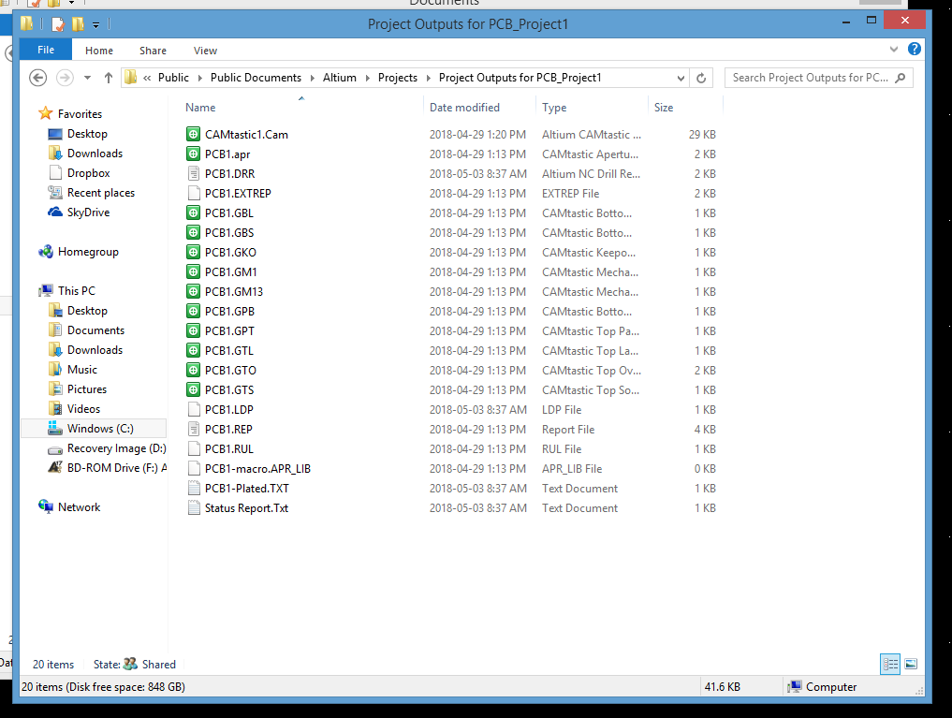Click the PCB1.DRR drill report icon

(194, 173)
